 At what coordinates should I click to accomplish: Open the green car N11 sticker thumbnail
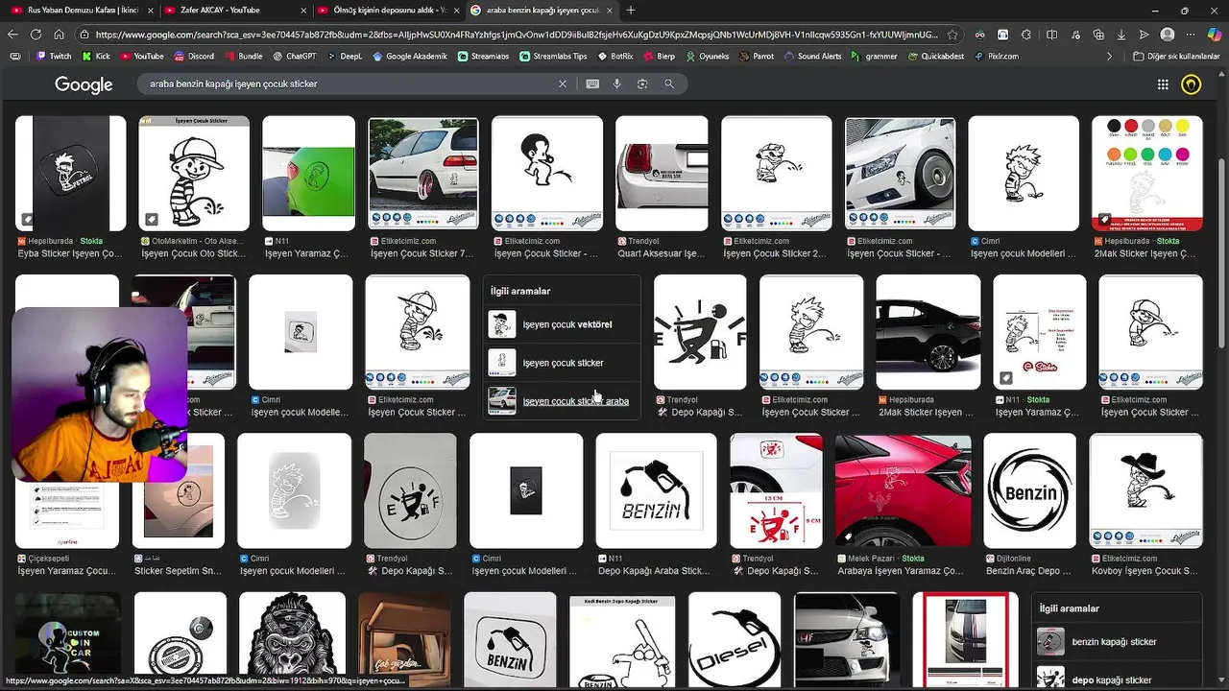click(x=308, y=174)
